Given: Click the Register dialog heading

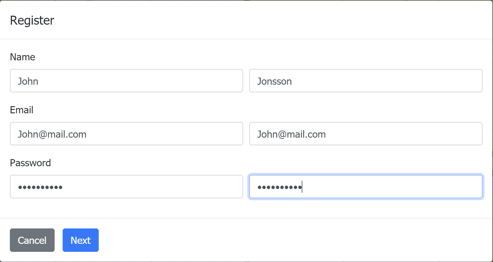Looking at the screenshot, I should (32, 20).
